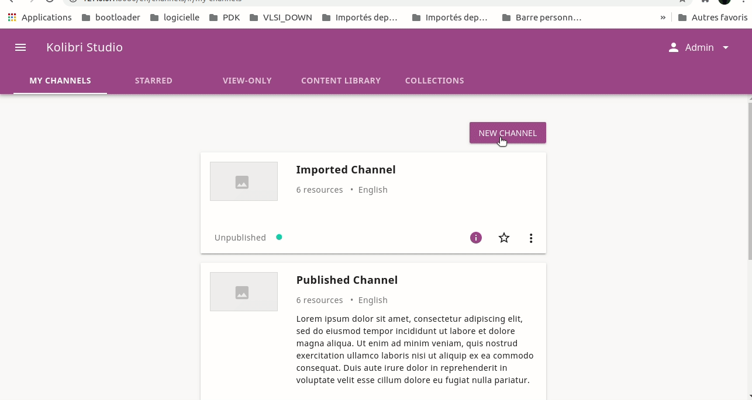The image size is (752, 400).
Task: Click the Unpublished status label
Action: (x=240, y=238)
